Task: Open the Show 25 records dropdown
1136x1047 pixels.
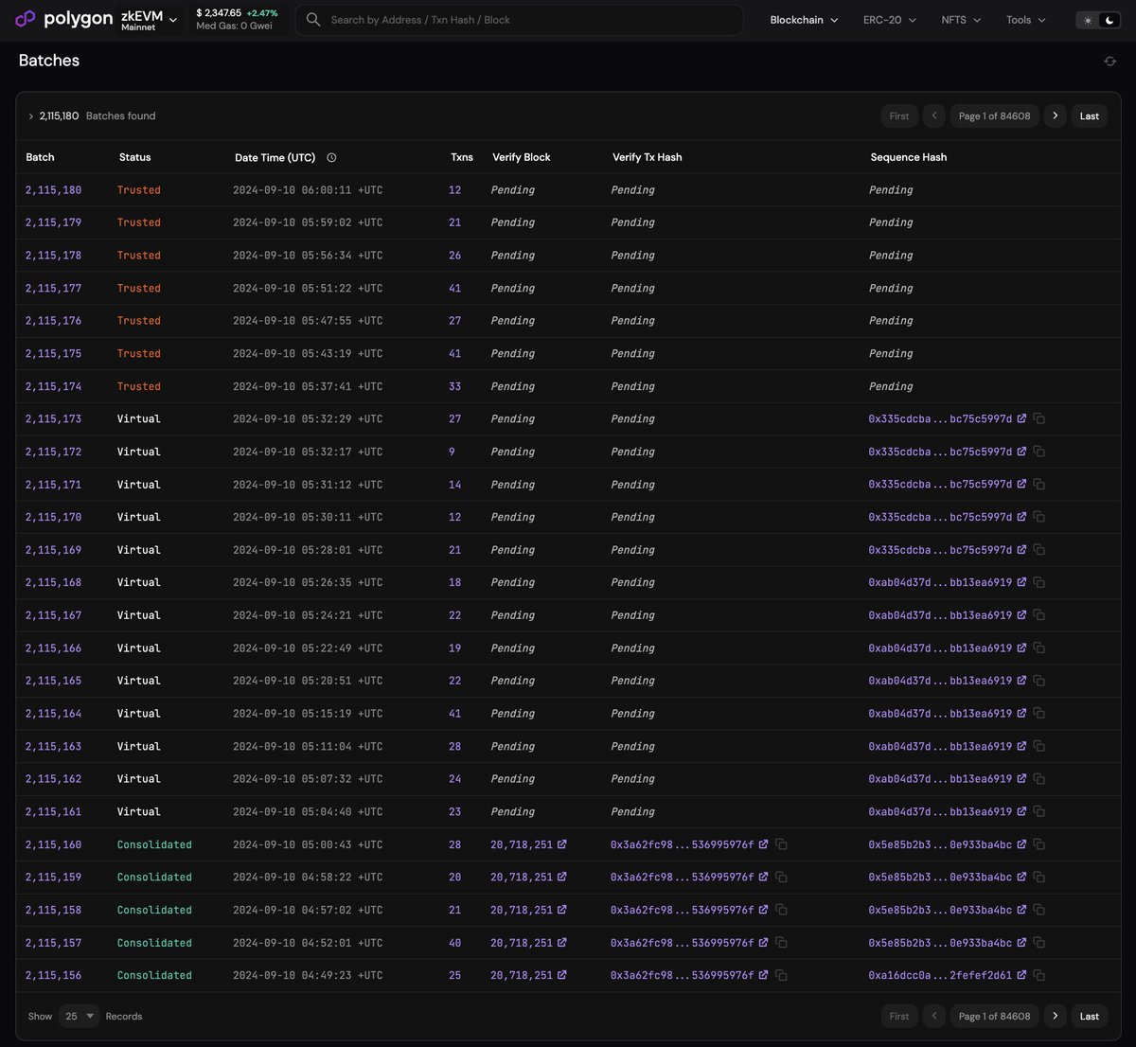Action: (79, 1016)
